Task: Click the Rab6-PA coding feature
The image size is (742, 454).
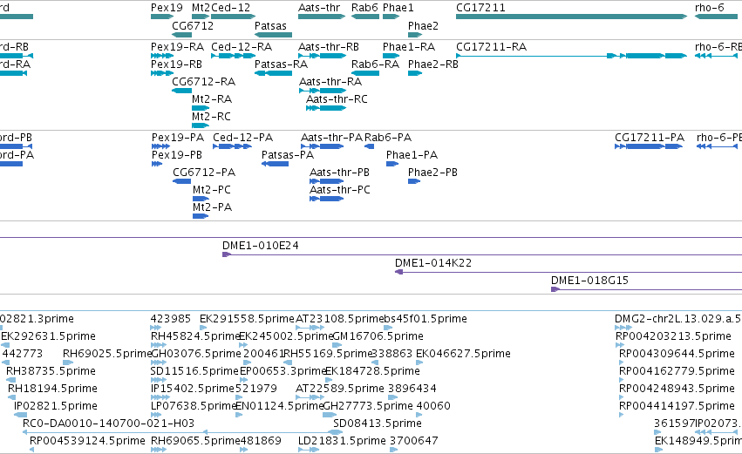Action: click(x=370, y=146)
